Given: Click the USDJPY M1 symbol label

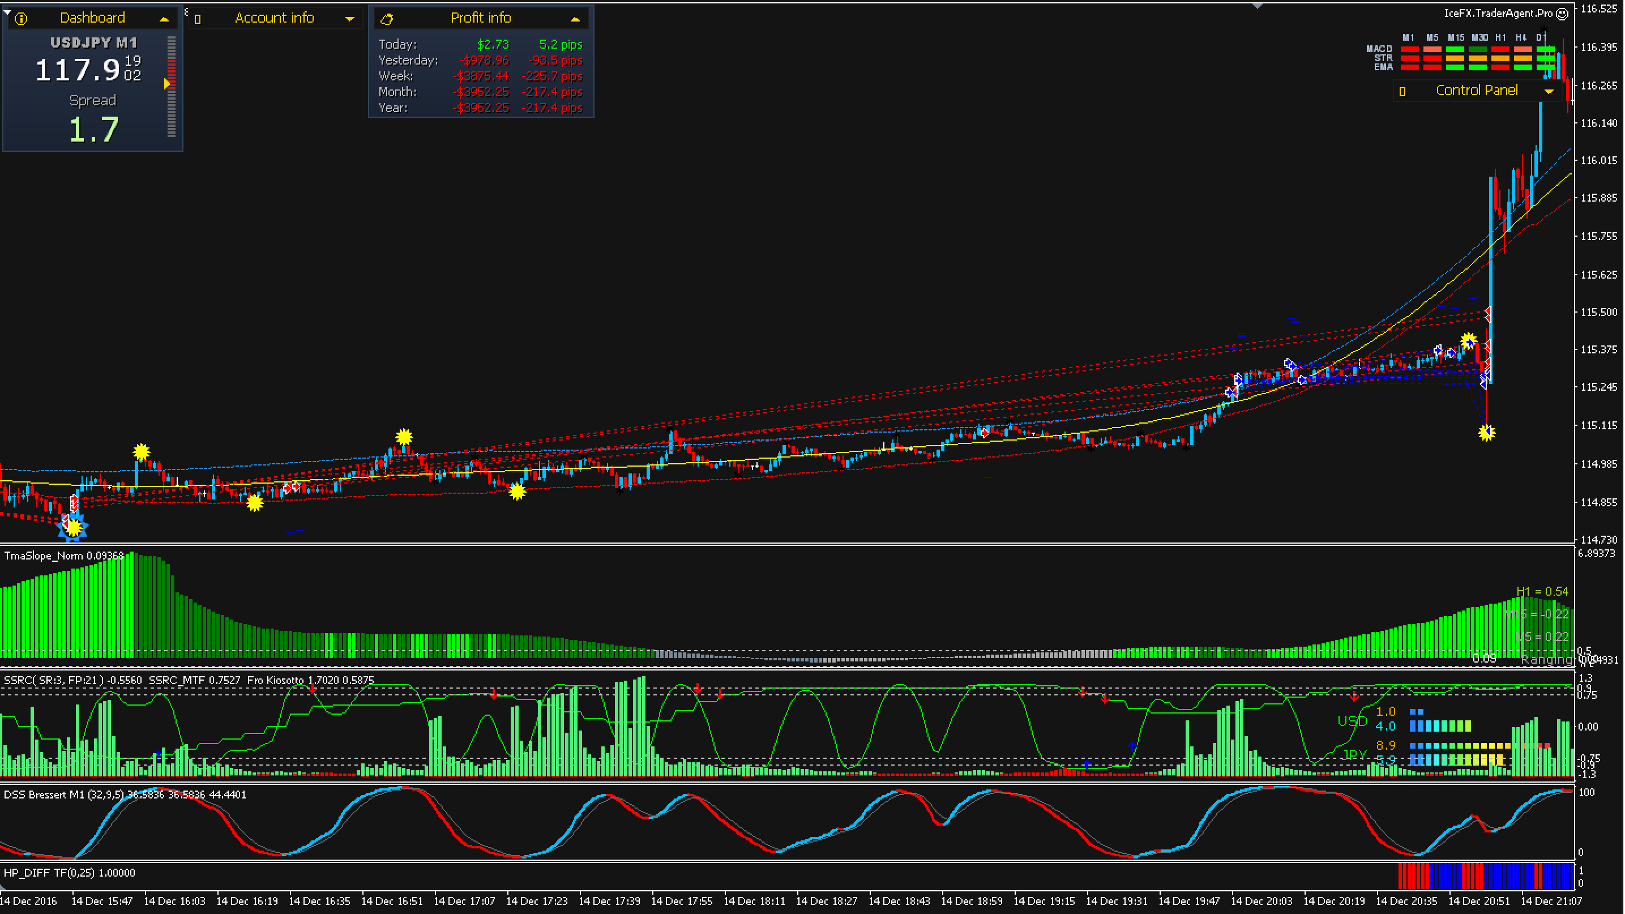Looking at the screenshot, I should point(93,43).
